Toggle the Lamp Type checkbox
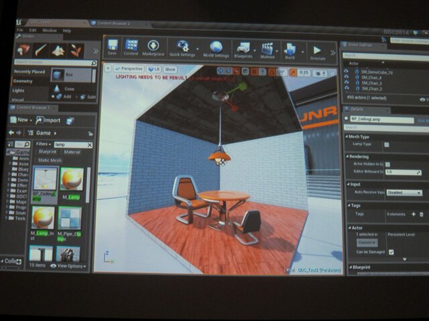Viewport: 429px width, 321px height. pos(387,144)
